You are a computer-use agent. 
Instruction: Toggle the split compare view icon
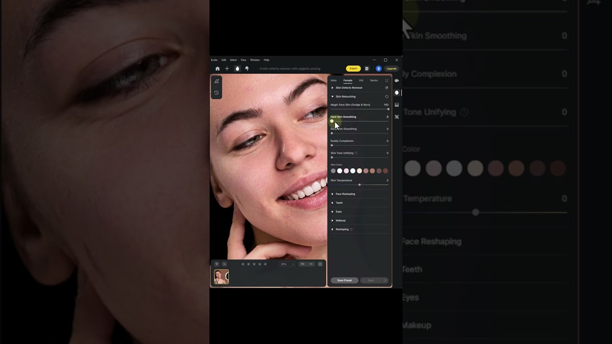pos(320,264)
